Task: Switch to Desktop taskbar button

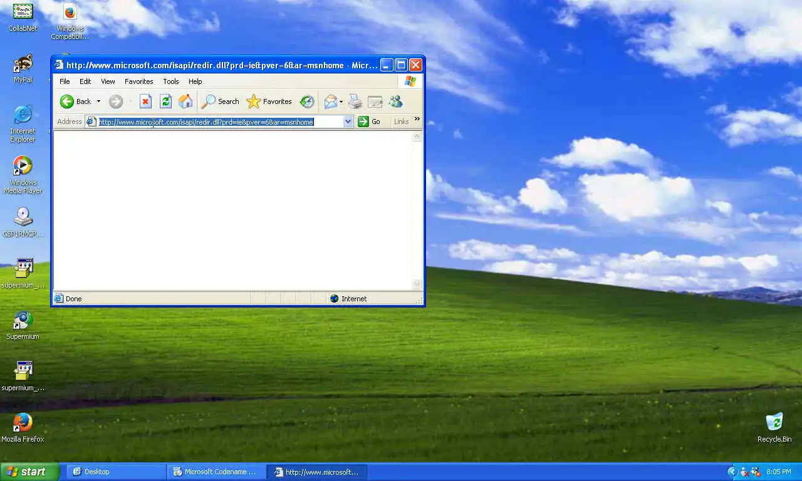Action: tap(116, 472)
